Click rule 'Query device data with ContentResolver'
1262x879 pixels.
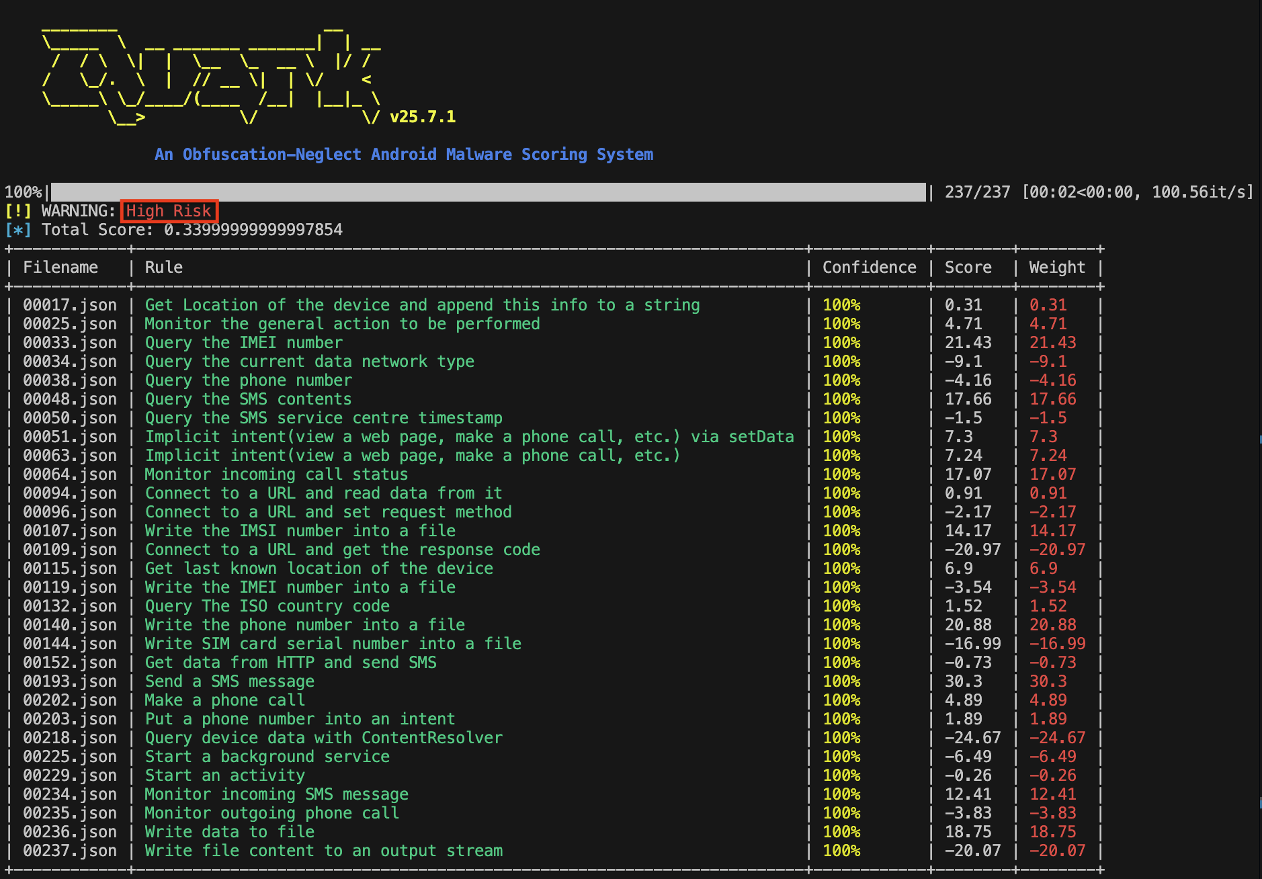tap(324, 738)
